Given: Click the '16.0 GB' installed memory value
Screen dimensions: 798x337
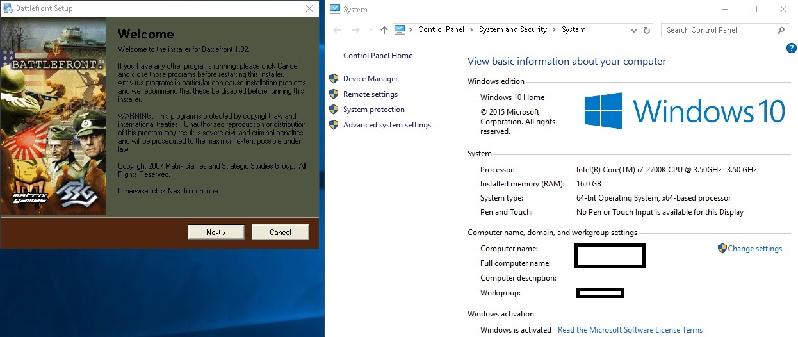Looking at the screenshot, I should pos(589,184).
